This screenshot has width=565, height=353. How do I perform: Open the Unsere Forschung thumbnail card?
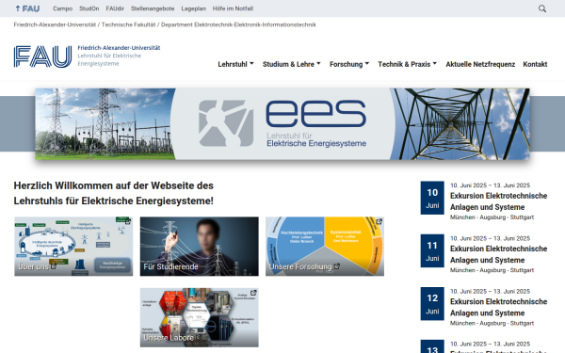[325, 247]
